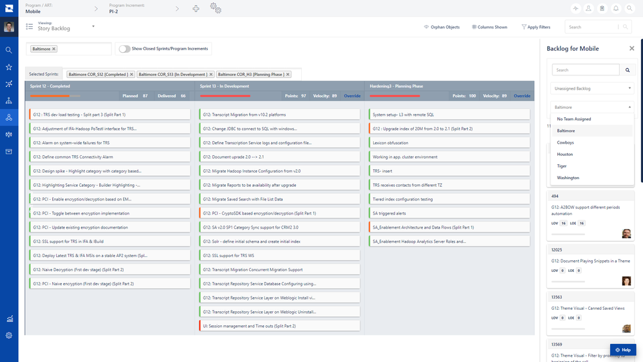Image resolution: width=643 pixels, height=362 pixels.
Task: Open the configuration gears icon in header
Action: [x=216, y=8]
